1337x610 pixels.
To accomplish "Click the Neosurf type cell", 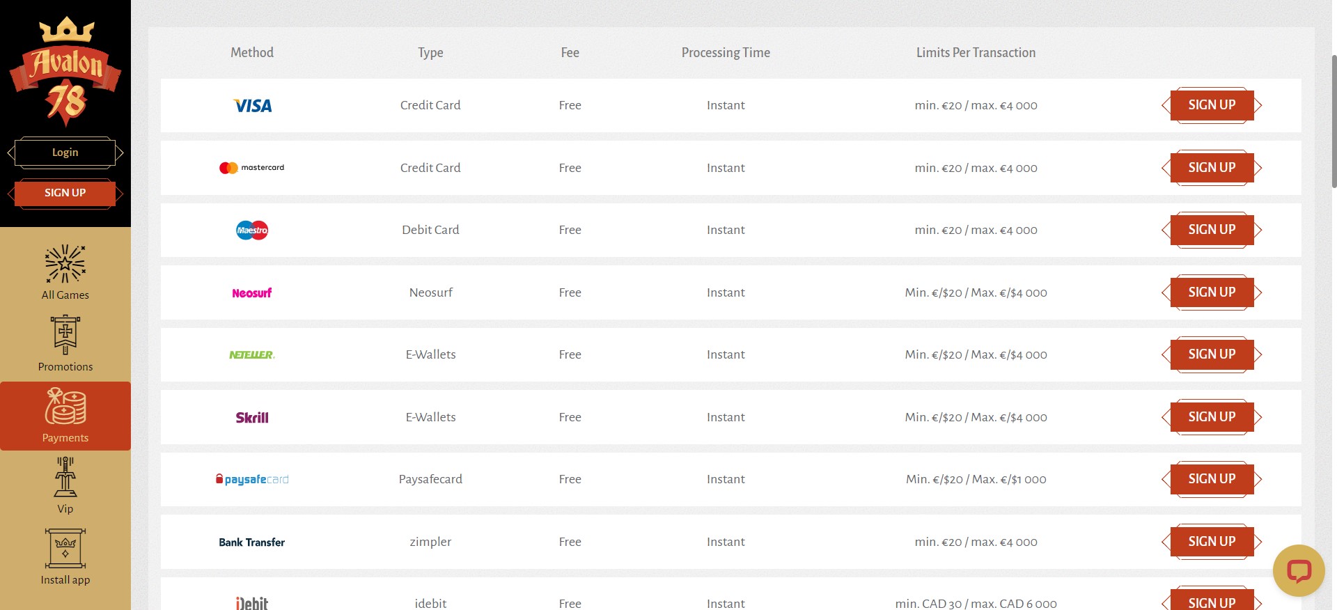I will 430,292.
